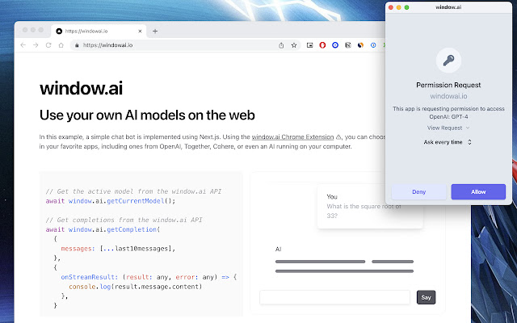Click the "You" label in chat bubble
This screenshot has height=323, width=517.
click(332, 197)
